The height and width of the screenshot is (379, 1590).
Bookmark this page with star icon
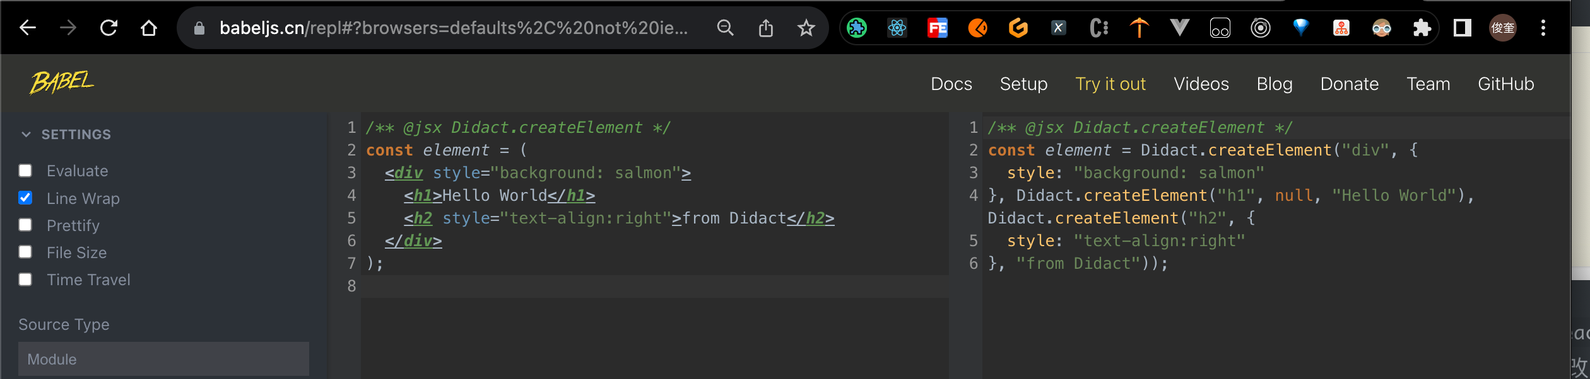806,28
